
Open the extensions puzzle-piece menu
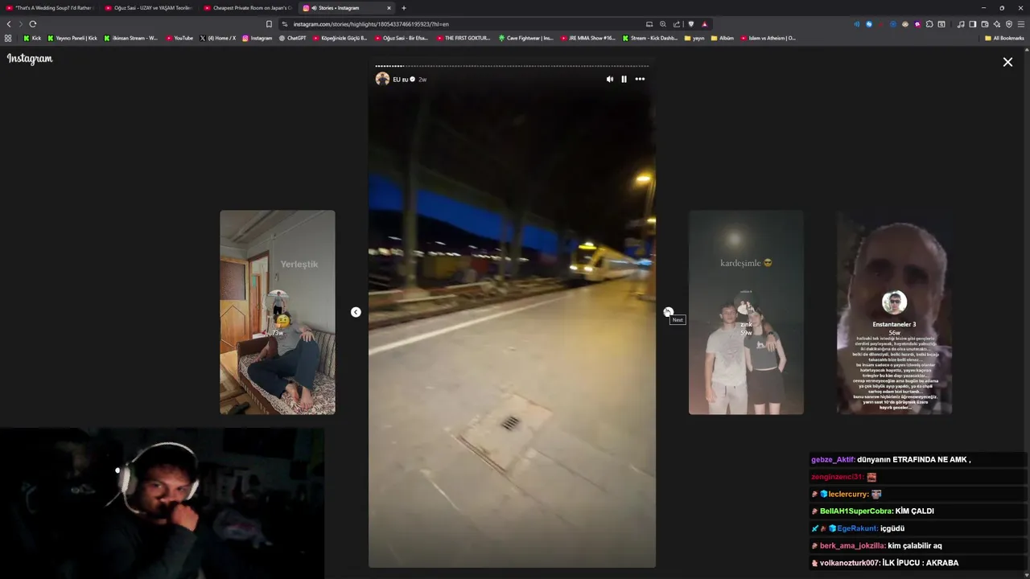pyautogui.click(x=929, y=24)
